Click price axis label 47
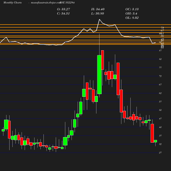This screenshot has height=171, width=171. [x=160, y=119]
